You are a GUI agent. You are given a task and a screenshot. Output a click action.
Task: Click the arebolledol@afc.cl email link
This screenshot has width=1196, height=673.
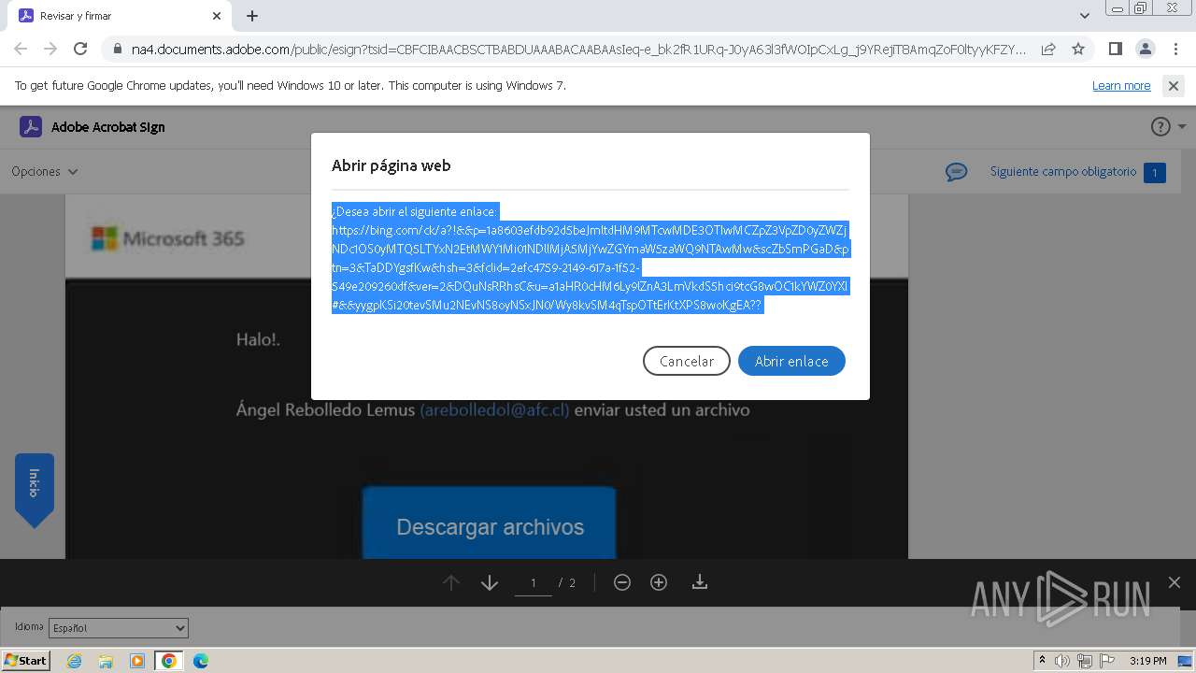pyautogui.click(x=494, y=409)
